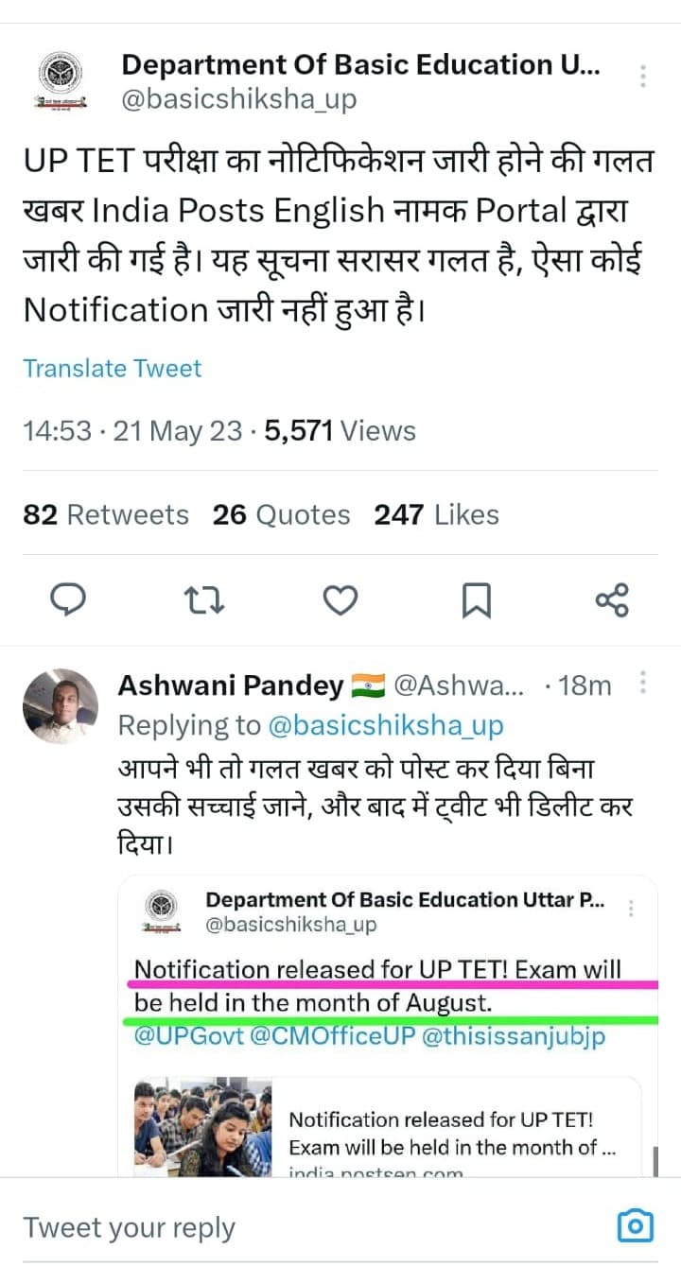Open the students exam thumbnail in the link card
Image resolution: width=681 pixels, height=1266 pixels.
(203, 1126)
